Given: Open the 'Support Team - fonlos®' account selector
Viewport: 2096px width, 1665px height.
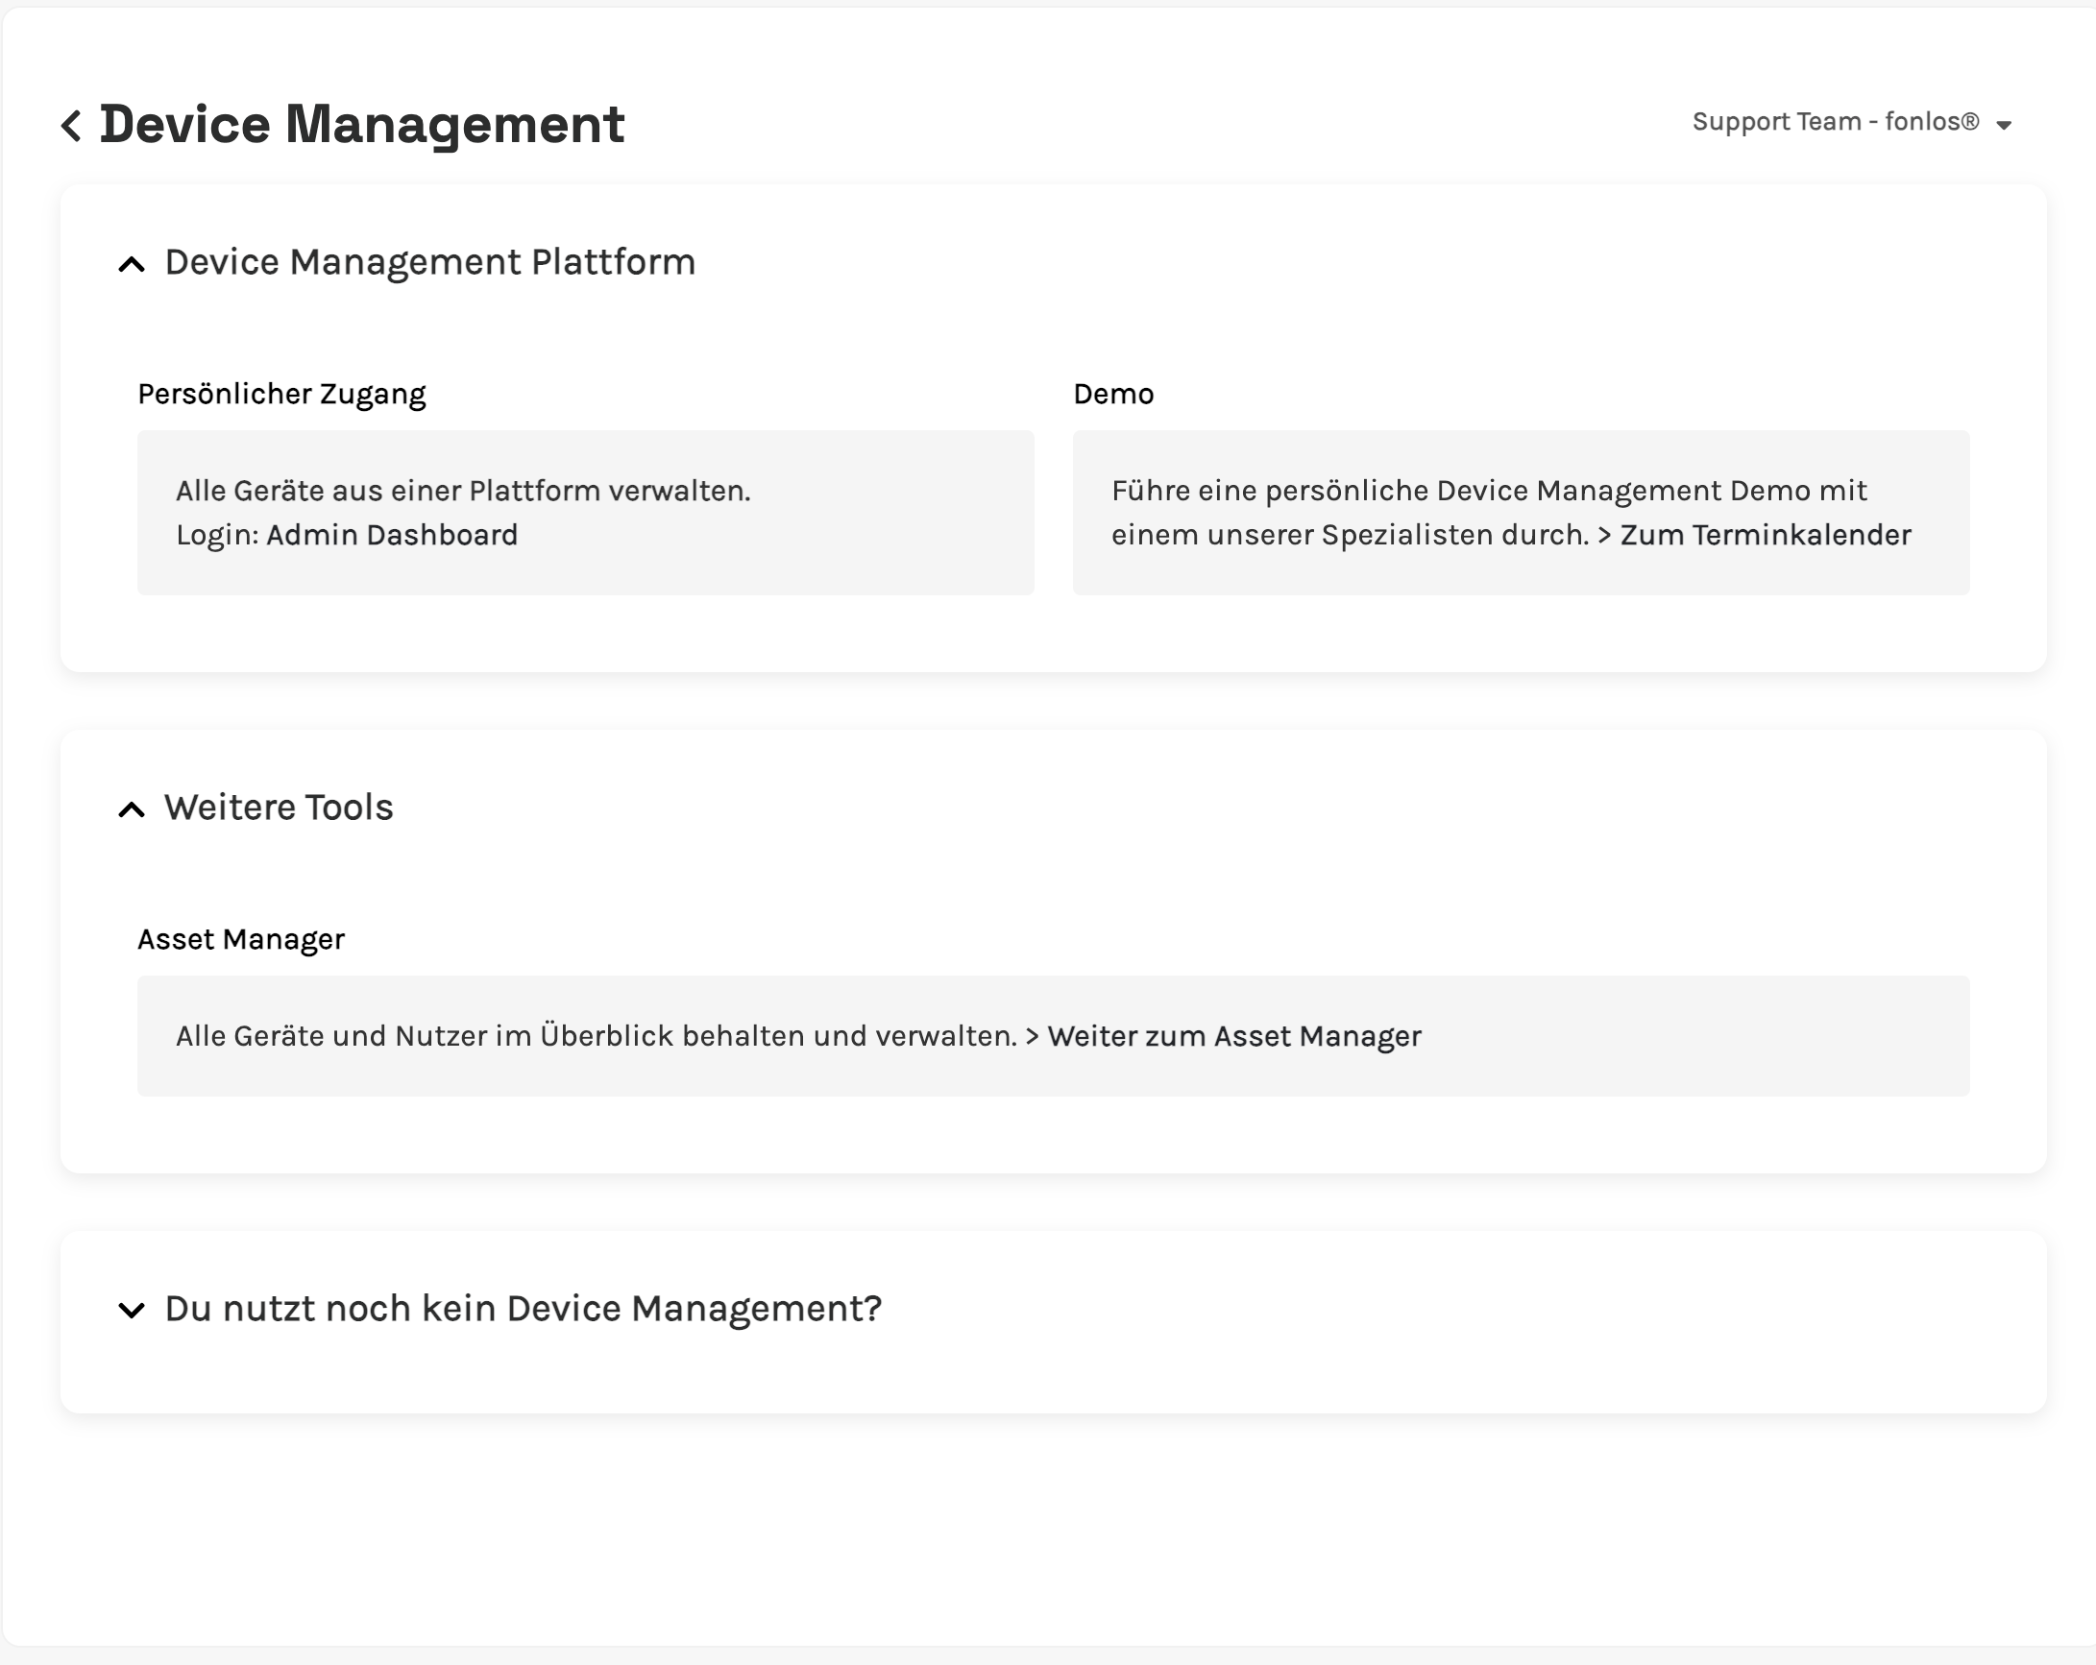Looking at the screenshot, I should click(x=1835, y=122).
